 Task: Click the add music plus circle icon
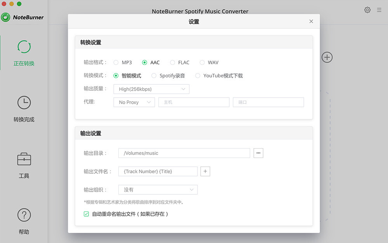pyautogui.click(x=327, y=57)
